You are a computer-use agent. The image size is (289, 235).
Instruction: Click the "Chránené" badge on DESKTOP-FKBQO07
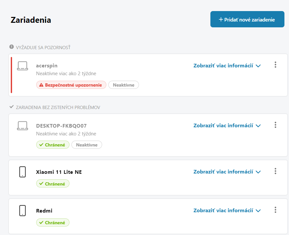53,145
